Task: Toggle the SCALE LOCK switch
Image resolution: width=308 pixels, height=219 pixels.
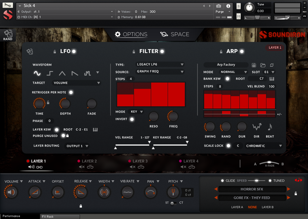Action: coord(228,146)
